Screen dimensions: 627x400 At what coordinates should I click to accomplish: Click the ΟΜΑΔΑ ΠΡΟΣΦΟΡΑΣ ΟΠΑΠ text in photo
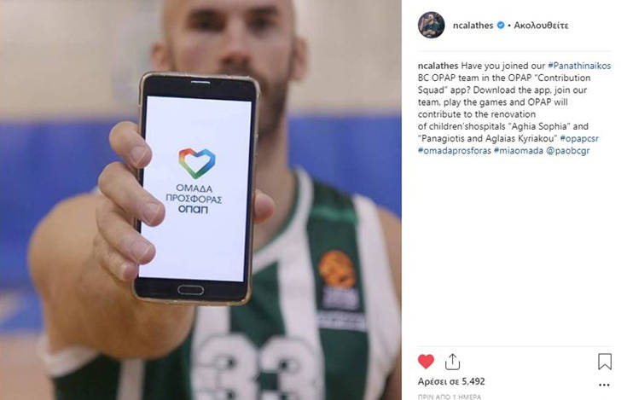coord(194,199)
